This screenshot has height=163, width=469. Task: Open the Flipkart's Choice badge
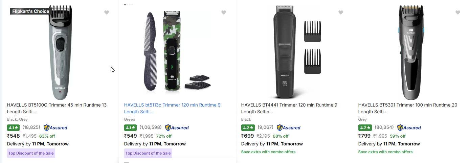(x=31, y=11)
